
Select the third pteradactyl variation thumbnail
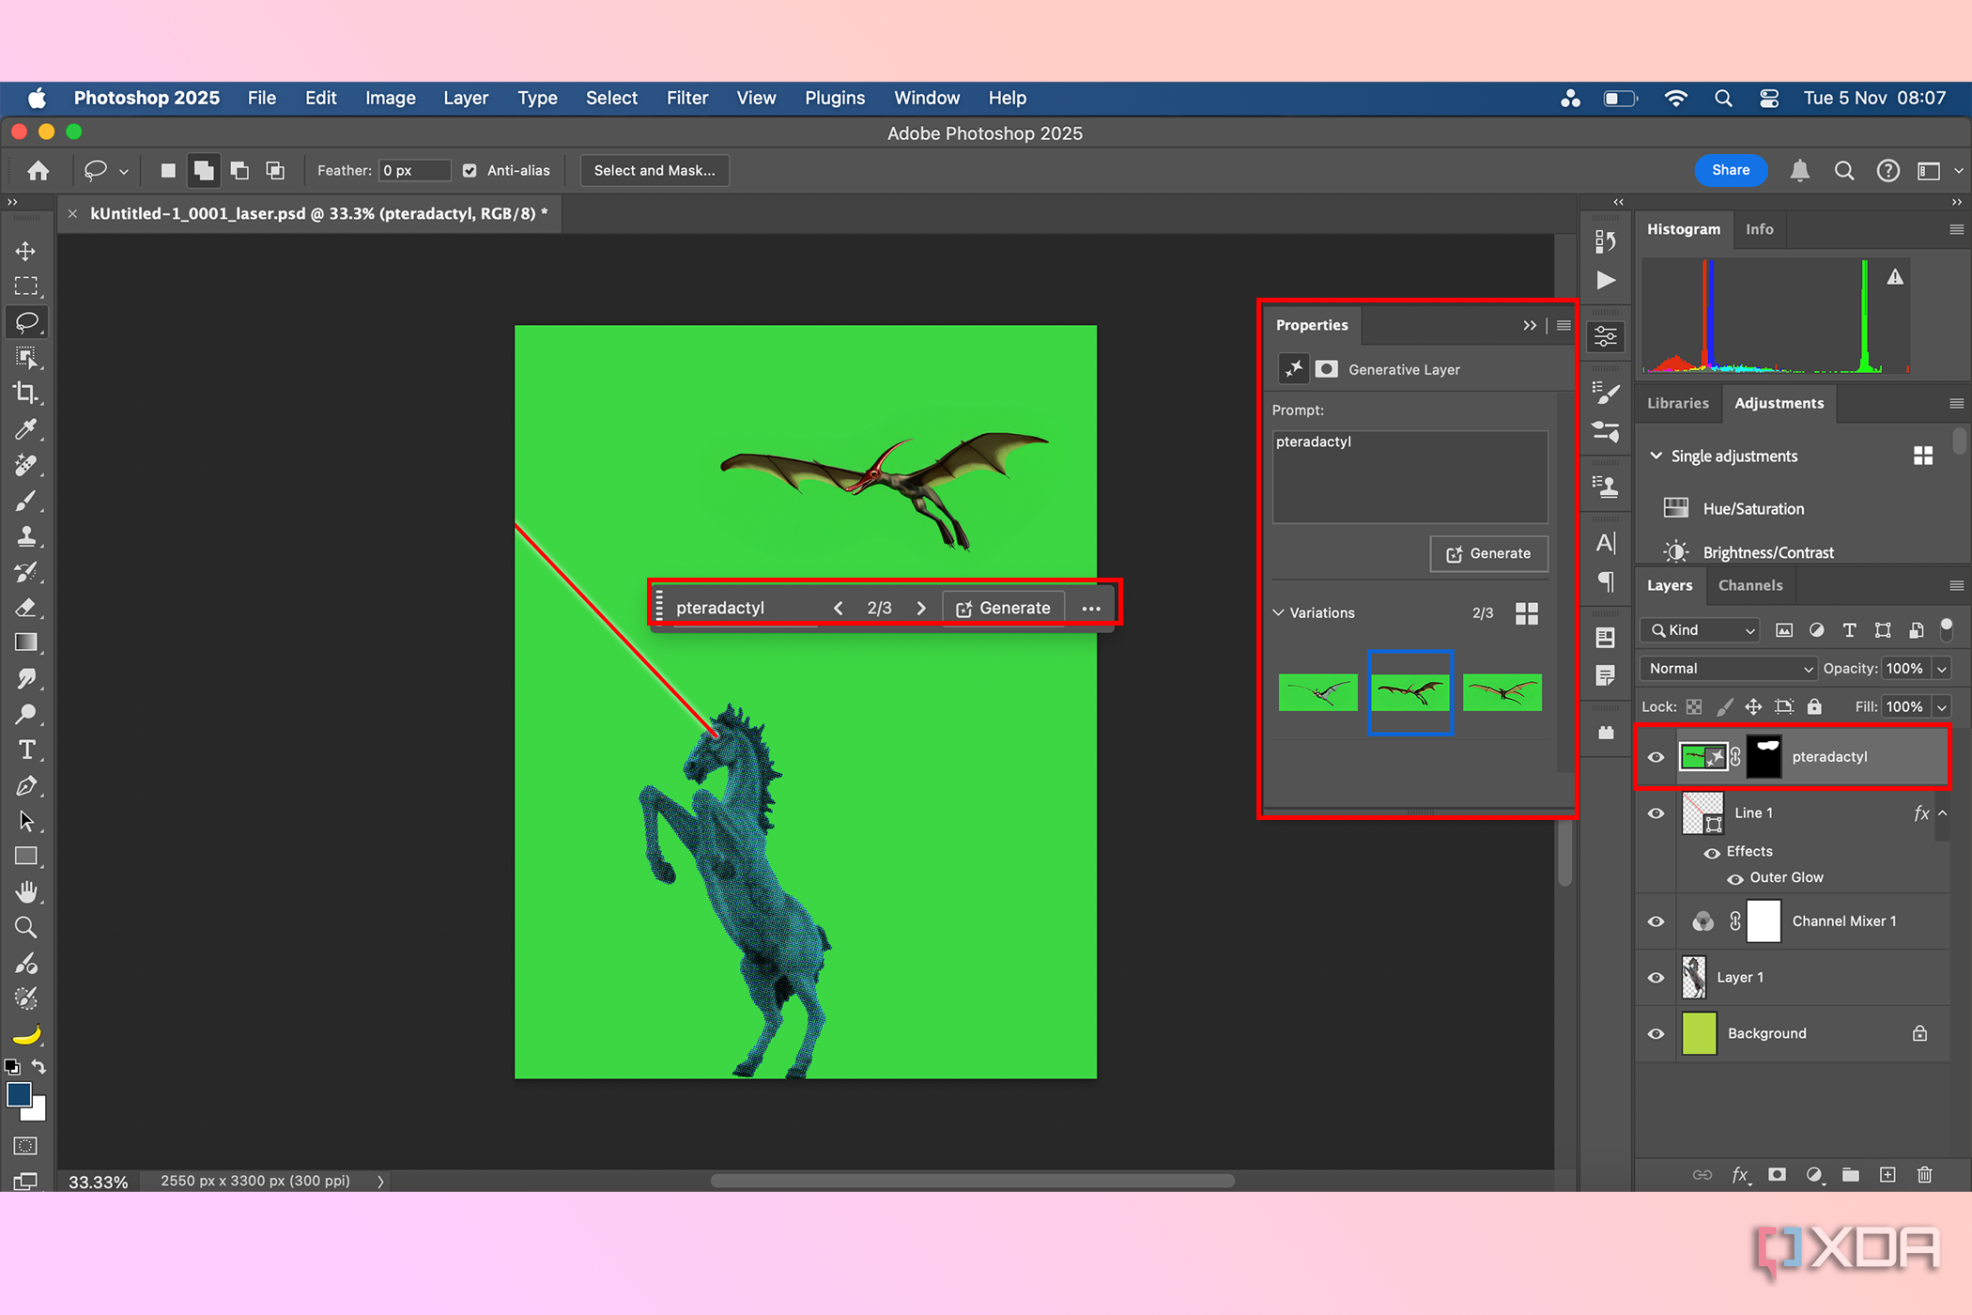pyautogui.click(x=1502, y=693)
